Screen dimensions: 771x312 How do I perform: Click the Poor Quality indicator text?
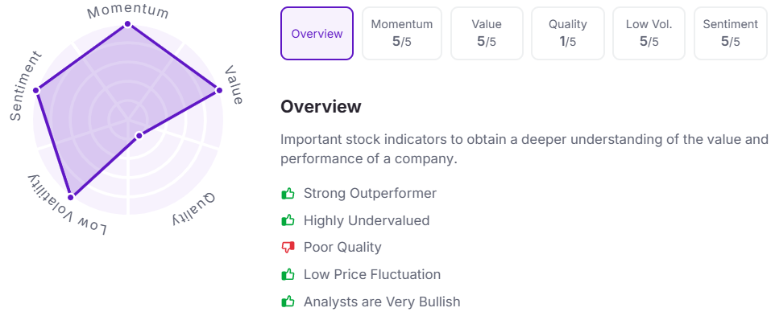point(342,247)
